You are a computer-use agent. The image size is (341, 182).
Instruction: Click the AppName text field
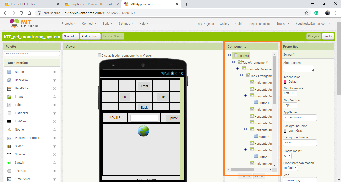tap(300, 118)
